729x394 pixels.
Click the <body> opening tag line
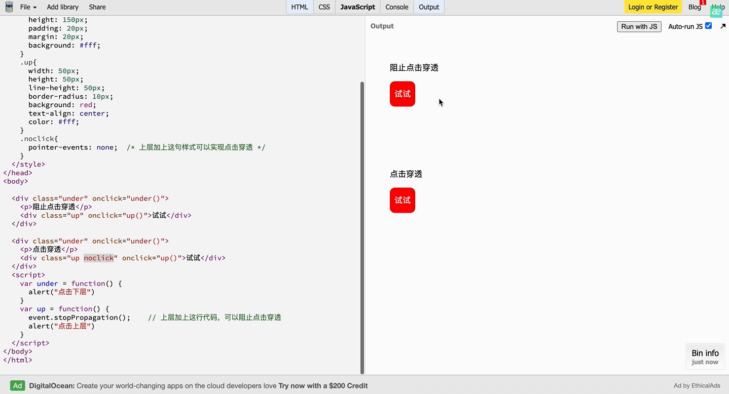(x=16, y=181)
